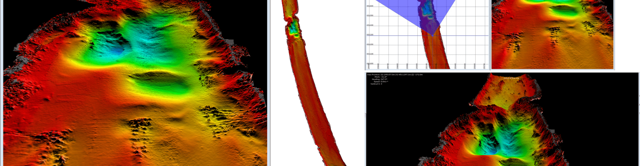Click the Vertical X: 3 readout
This screenshot has width=640, height=166.
click(x=377, y=84)
